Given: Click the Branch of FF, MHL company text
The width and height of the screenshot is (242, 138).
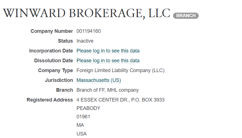Looking at the screenshot, I should (x=107, y=90).
